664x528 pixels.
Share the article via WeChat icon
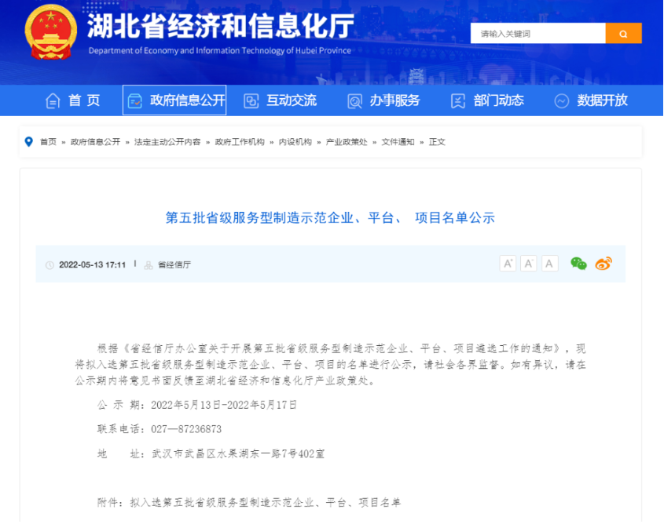(x=578, y=264)
